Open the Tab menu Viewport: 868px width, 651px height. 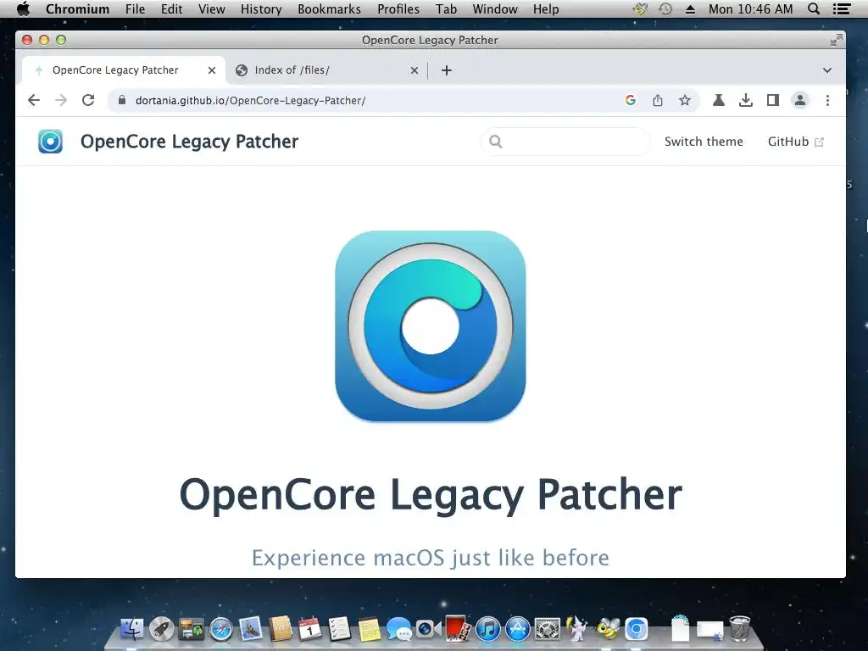point(446,8)
